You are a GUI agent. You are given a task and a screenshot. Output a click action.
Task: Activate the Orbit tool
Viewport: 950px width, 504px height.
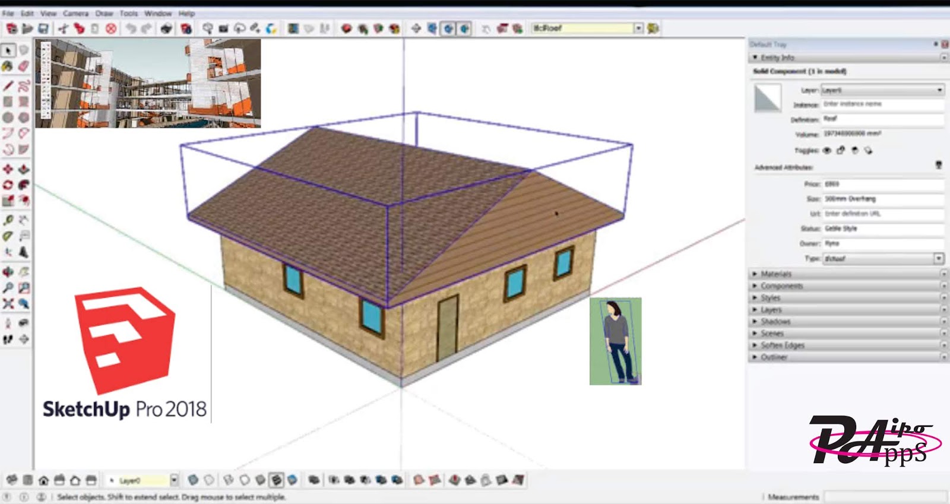point(8,272)
